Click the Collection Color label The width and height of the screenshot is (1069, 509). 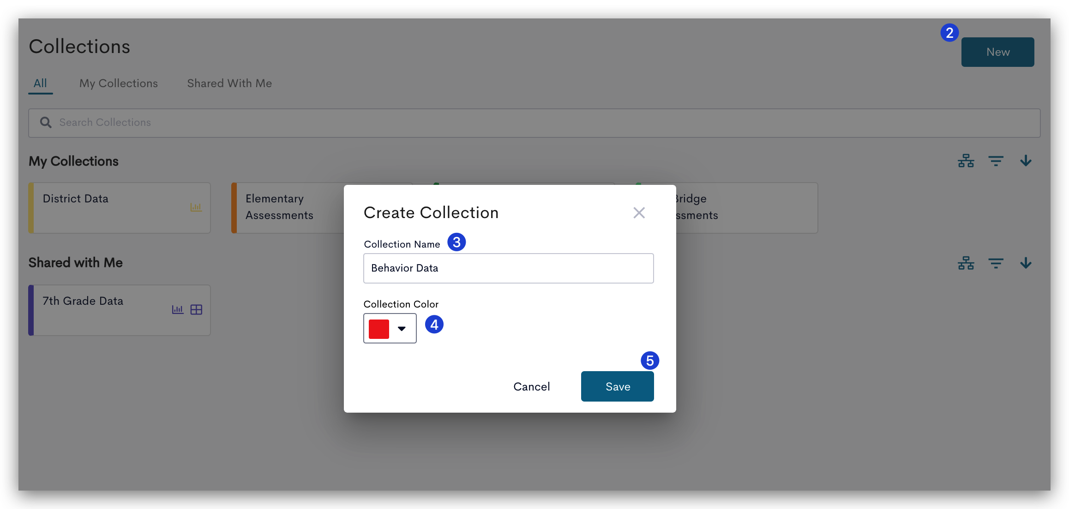coord(401,304)
